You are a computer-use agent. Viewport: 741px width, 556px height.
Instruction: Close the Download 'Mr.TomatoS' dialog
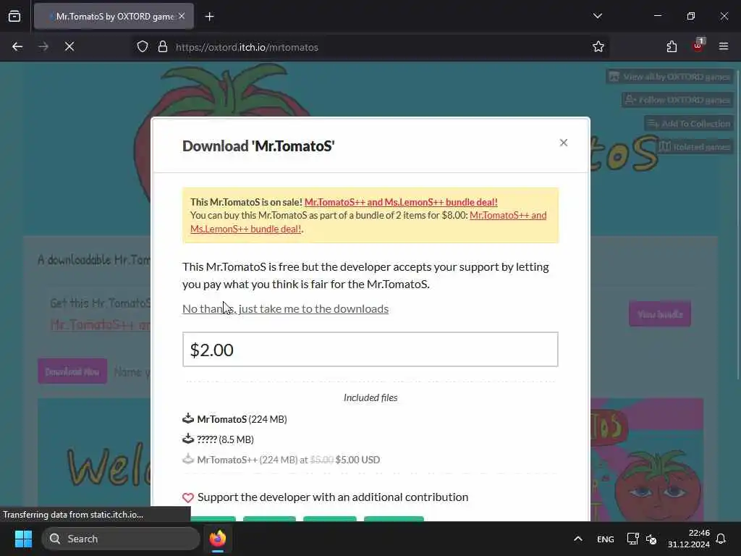point(563,143)
